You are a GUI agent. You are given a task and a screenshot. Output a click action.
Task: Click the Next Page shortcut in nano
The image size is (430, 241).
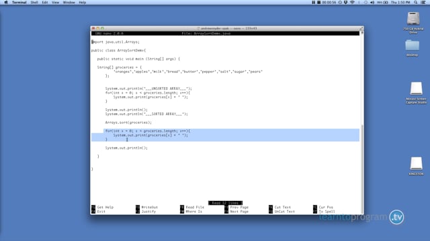click(x=236, y=212)
